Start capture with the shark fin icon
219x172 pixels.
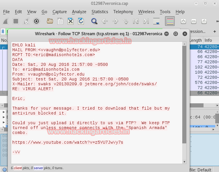[5, 21]
